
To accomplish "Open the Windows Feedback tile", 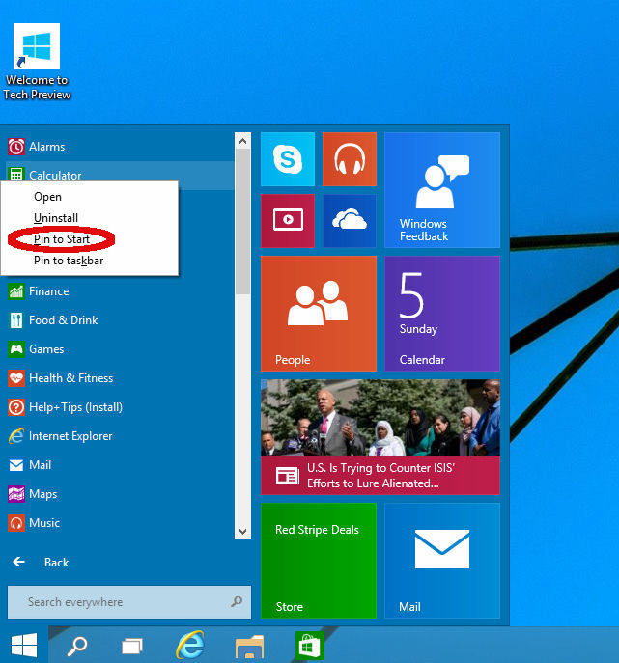I will pyautogui.click(x=441, y=190).
